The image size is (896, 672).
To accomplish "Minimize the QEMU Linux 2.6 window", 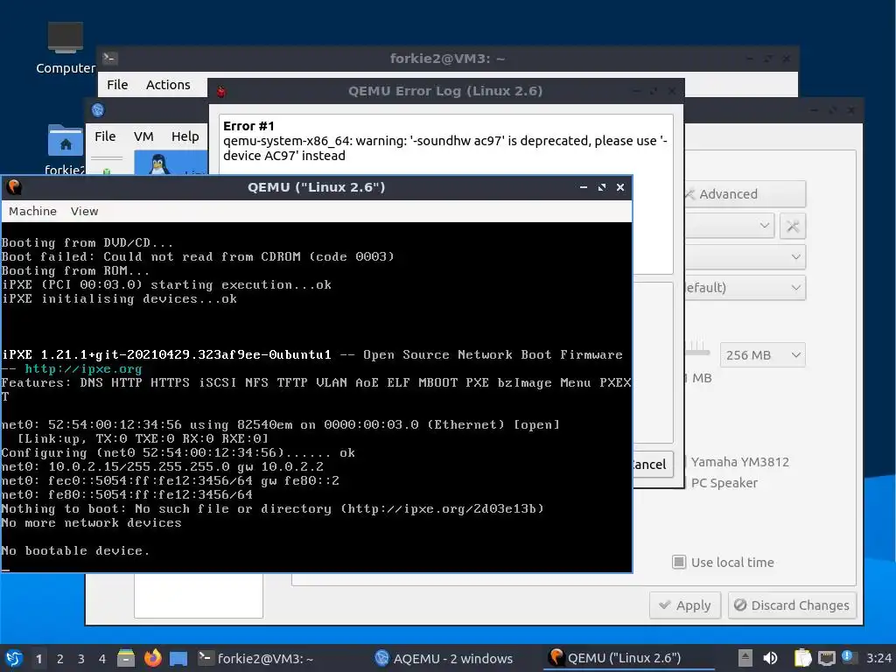I will pos(584,187).
